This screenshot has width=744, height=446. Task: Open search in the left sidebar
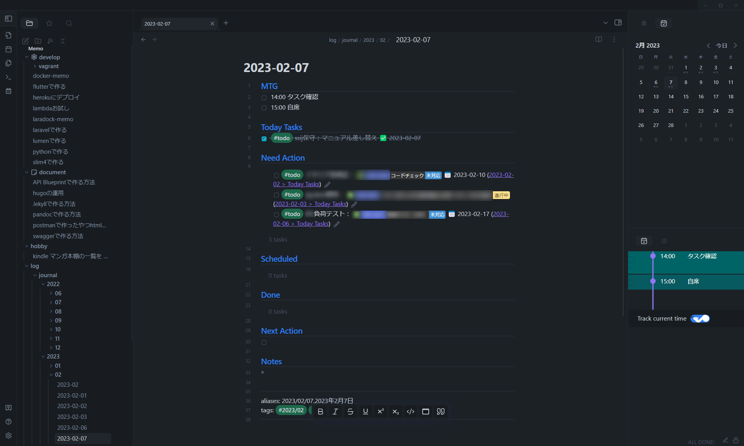tap(69, 23)
